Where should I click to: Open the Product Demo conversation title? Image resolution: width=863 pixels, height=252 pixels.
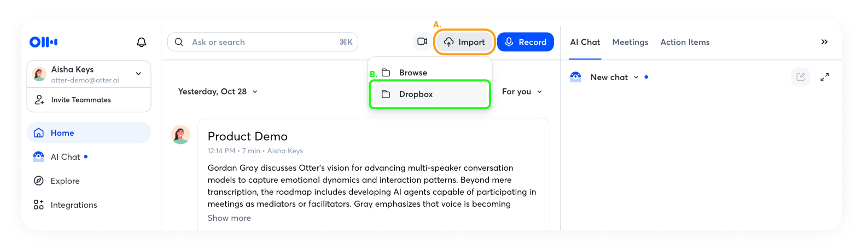(248, 136)
